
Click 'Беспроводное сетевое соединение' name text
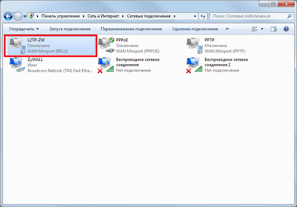point(138,62)
